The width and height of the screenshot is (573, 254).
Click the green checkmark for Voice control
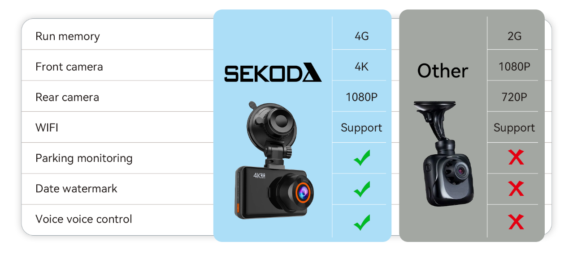pyautogui.click(x=361, y=222)
